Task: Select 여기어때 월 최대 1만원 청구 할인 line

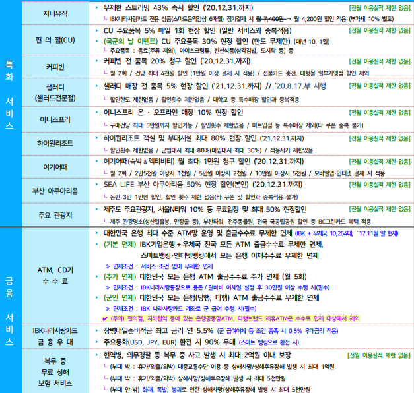Action: (x=203, y=161)
